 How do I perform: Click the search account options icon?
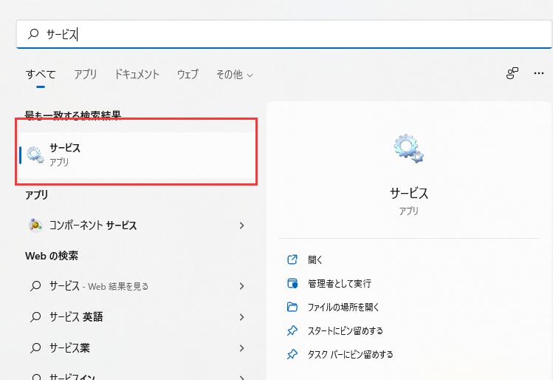[x=512, y=73]
